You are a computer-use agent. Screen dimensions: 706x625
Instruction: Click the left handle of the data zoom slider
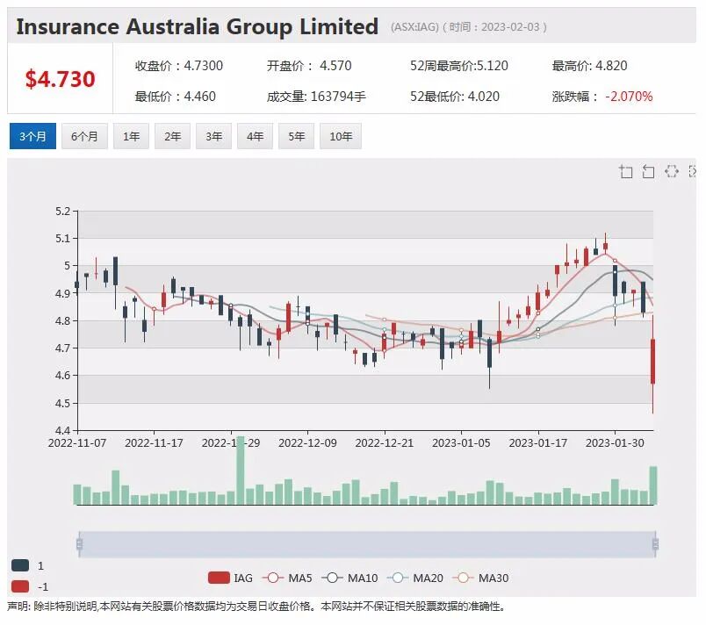click(x=80, y=544)
